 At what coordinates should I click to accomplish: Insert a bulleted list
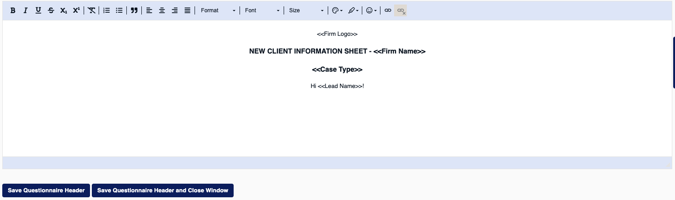[119, 10]
